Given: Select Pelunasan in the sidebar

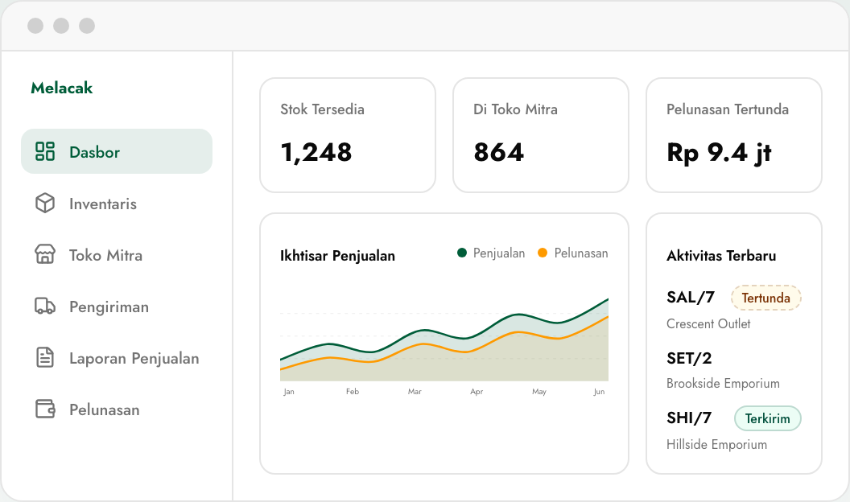Looking at the screenshot, I should click(117, 409).
